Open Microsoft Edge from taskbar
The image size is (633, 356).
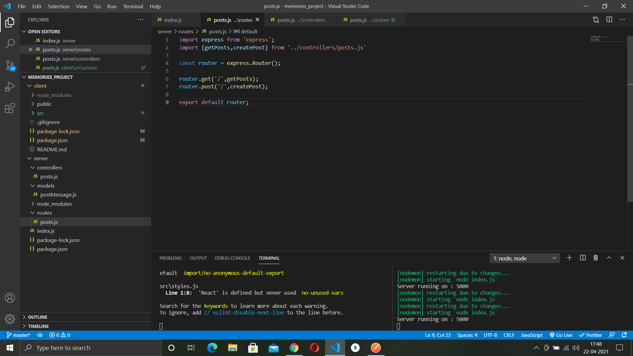(212, 348)
